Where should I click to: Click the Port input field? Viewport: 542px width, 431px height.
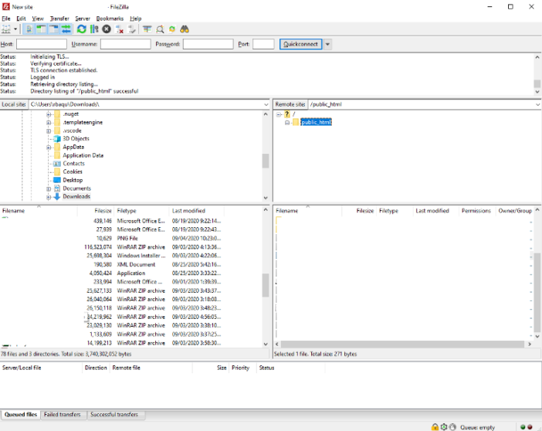(263, 44)
